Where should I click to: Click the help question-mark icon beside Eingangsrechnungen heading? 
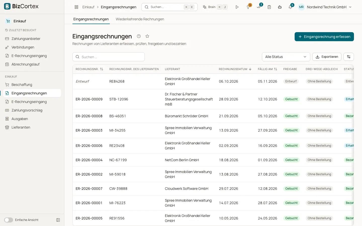click(x=139, y=36)
